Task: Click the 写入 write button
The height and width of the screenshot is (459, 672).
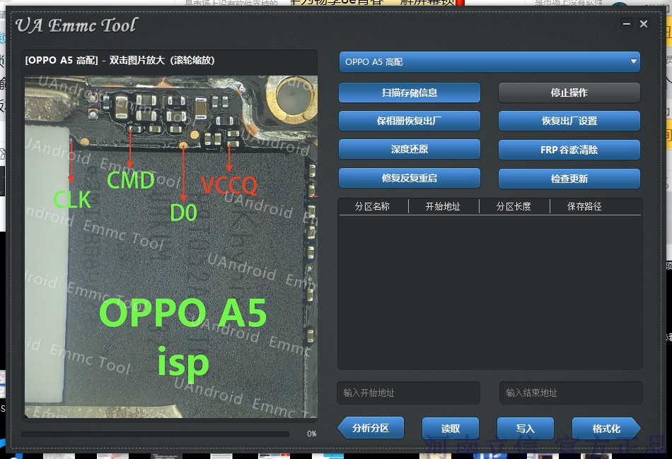Action: [x=525, y=428]
